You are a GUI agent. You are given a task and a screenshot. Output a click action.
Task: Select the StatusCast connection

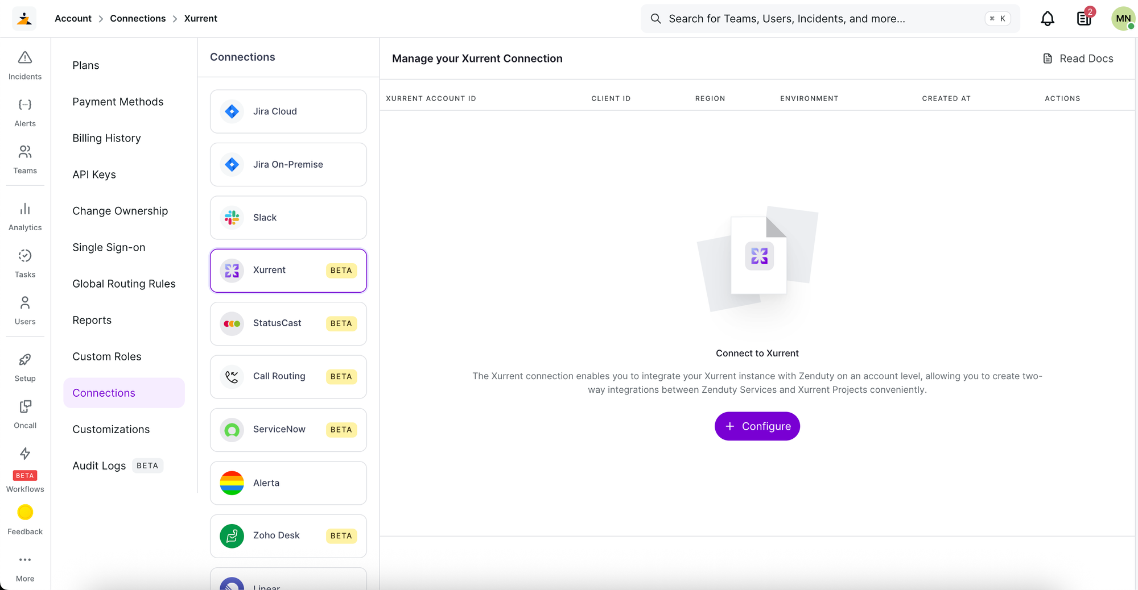[288, 323]
